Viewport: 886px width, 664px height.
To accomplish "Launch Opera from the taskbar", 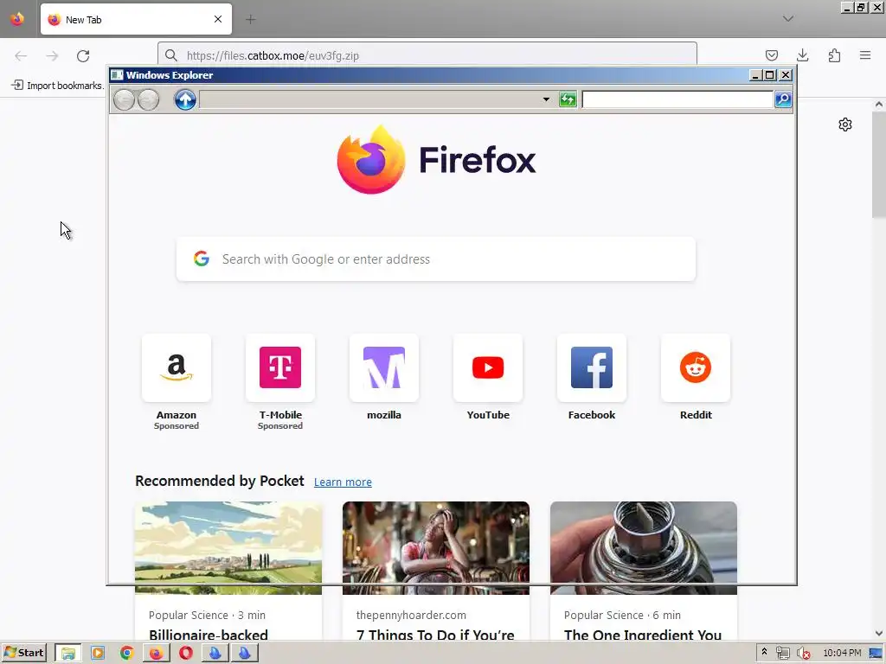I will click(186, 654).
